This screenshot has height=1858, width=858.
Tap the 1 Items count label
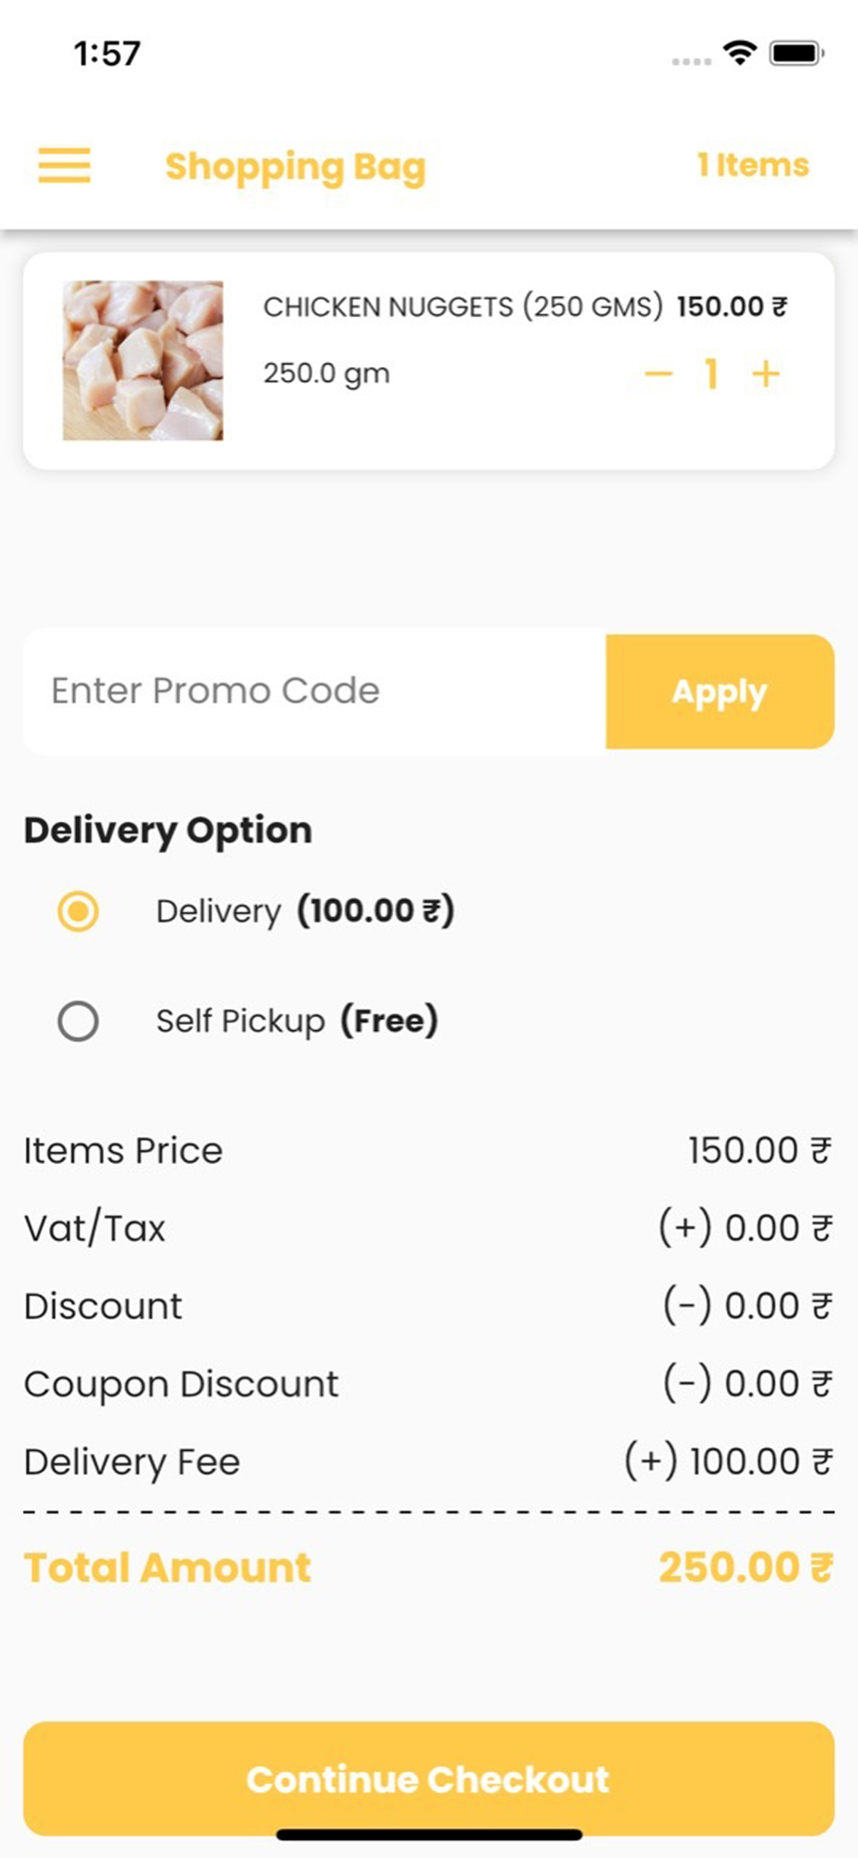(x=753, y=165)
